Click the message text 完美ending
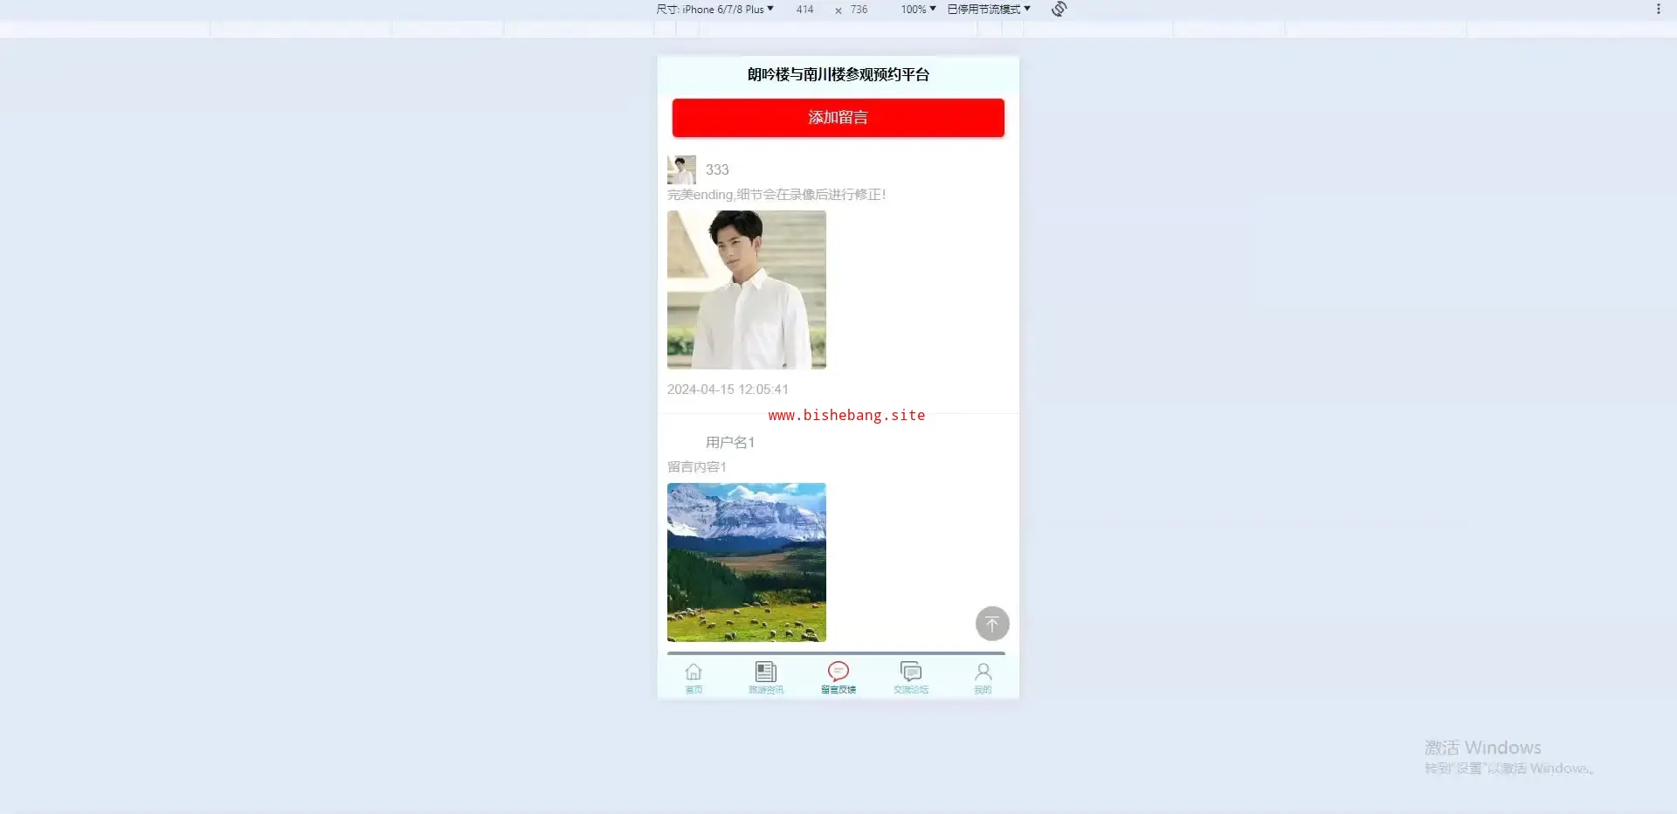Viewport: 1677px width, 814px height. coord(776,195)
